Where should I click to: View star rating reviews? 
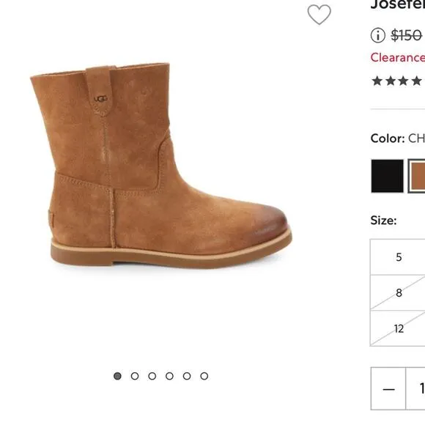(x=398, y=81)
